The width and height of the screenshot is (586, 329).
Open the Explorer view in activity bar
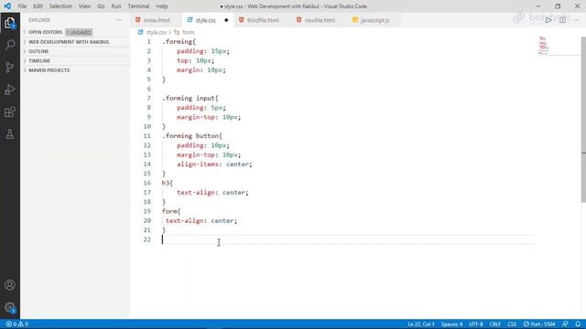click(10, 23)
